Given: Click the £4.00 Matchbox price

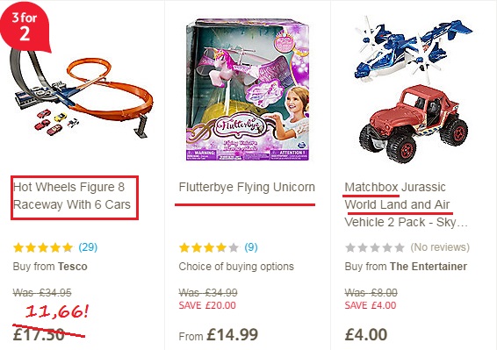Looking at the screenshot, I should pyautogui.click(x=366, y=335).
